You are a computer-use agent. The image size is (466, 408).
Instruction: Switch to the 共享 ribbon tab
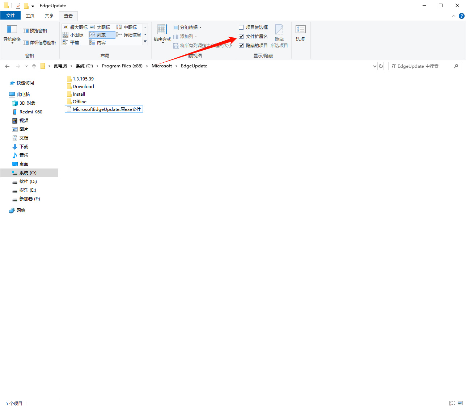click(x=49, y=16)
